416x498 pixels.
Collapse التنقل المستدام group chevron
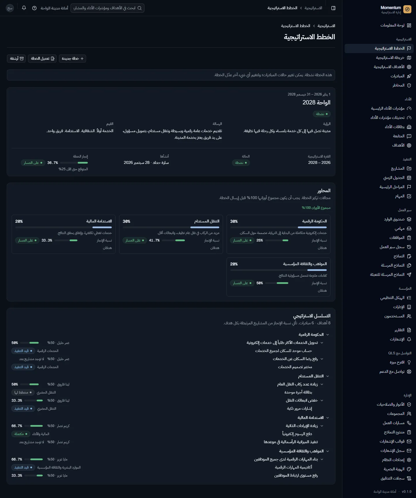328,376
